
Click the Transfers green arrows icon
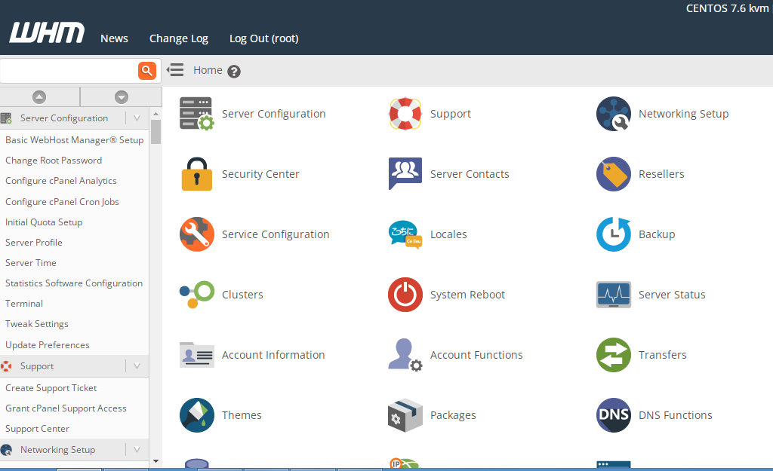coord(614,355)
